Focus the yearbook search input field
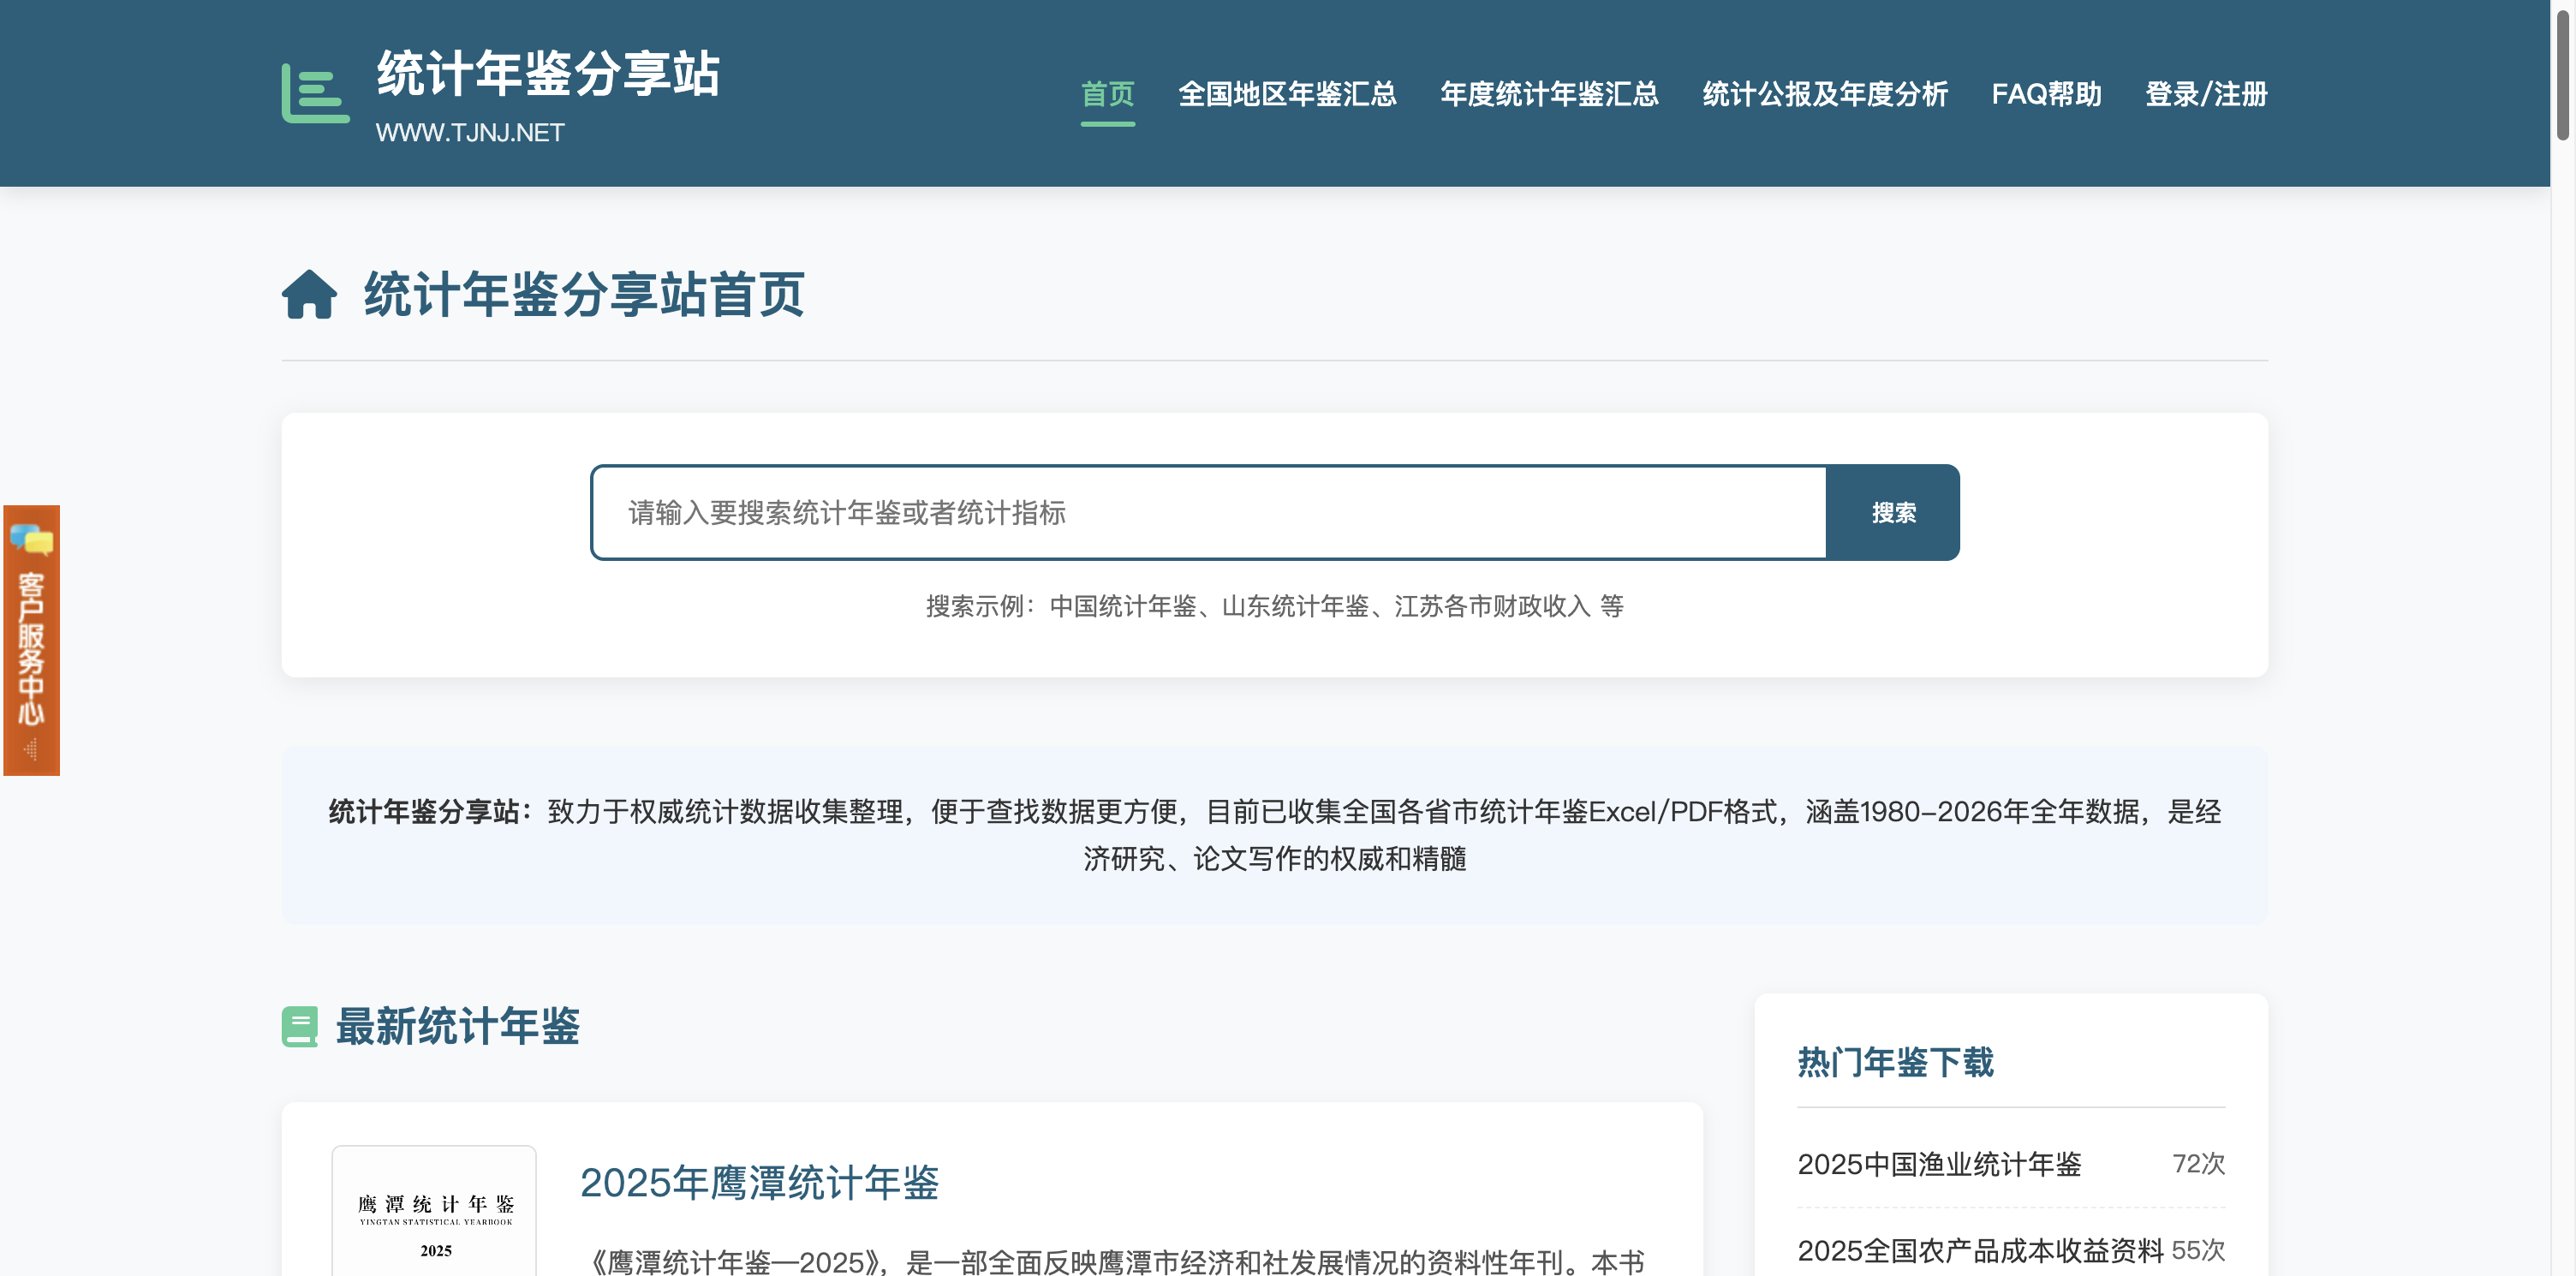 tap(1208, 512)
